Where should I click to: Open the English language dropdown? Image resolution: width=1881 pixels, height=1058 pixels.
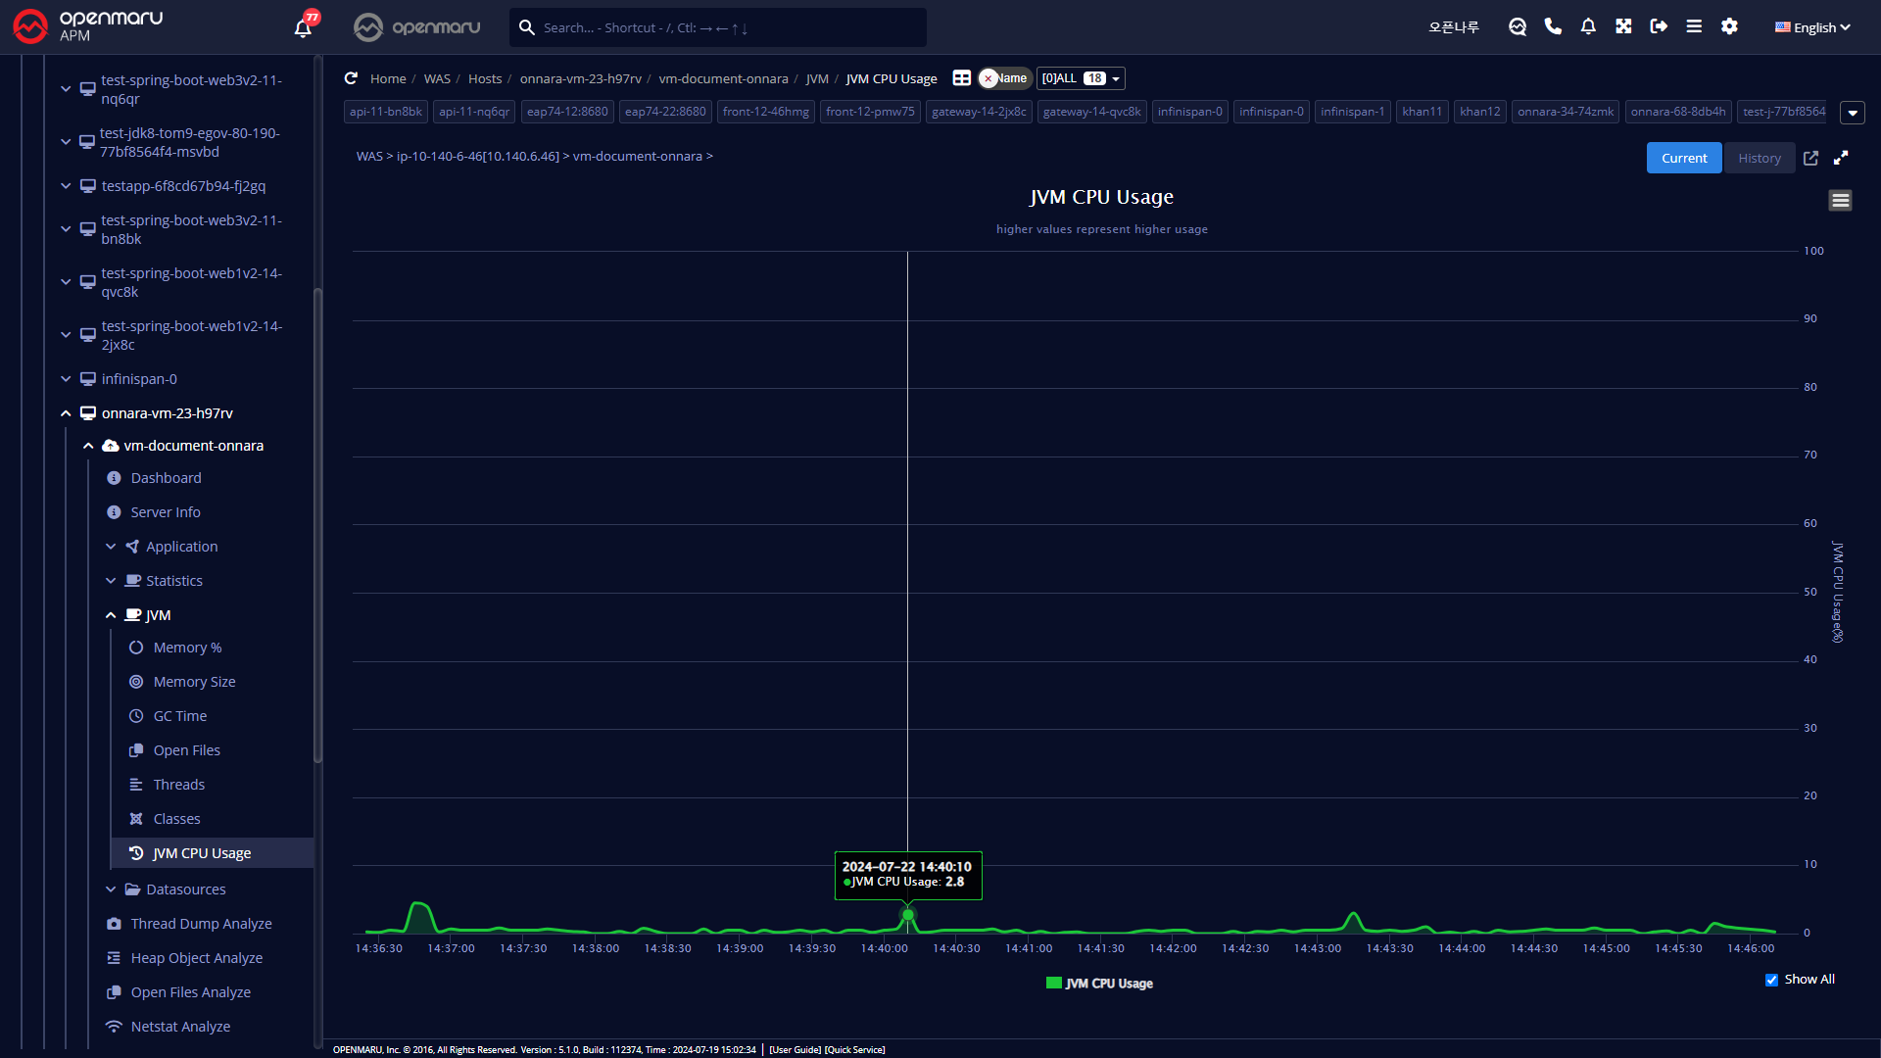tap(1811, 27)
